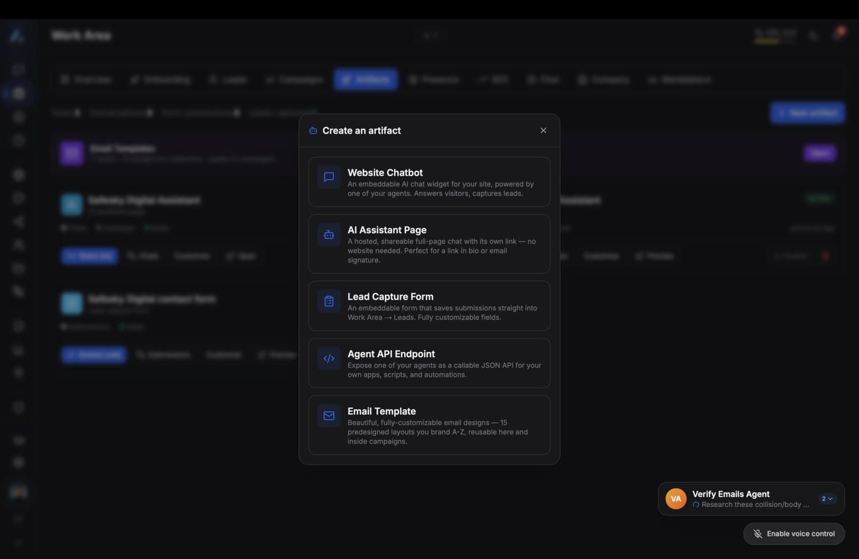
Task: Click the Agent API Endpoint code brackets icon
Action: point(329,359)
